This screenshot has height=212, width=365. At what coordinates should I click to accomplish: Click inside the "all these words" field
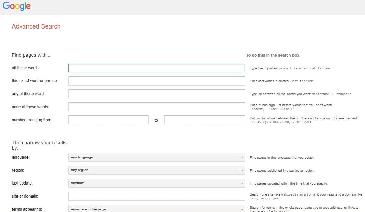[x=157, y=68]
